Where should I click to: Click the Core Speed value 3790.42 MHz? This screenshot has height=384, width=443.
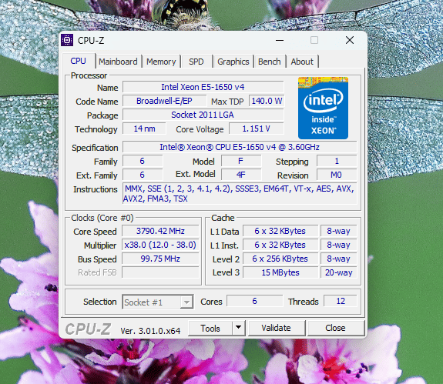(160, 231)
